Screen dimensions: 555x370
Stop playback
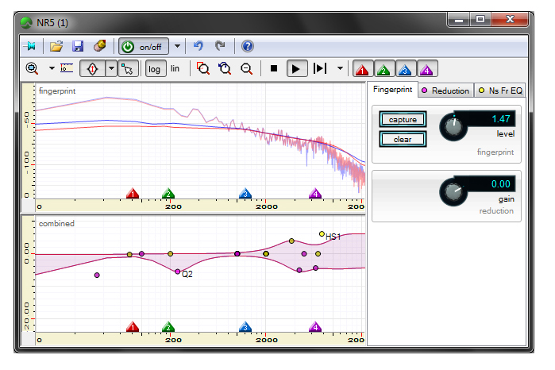274,68
